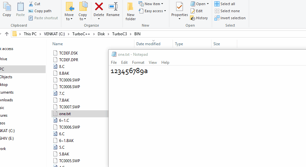The width and height of the screenshot is (306, 167).
Task: Click the History icon in Open group
Action: [x=193, y=18]
